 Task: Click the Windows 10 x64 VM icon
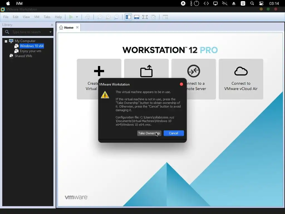(16, 46)
